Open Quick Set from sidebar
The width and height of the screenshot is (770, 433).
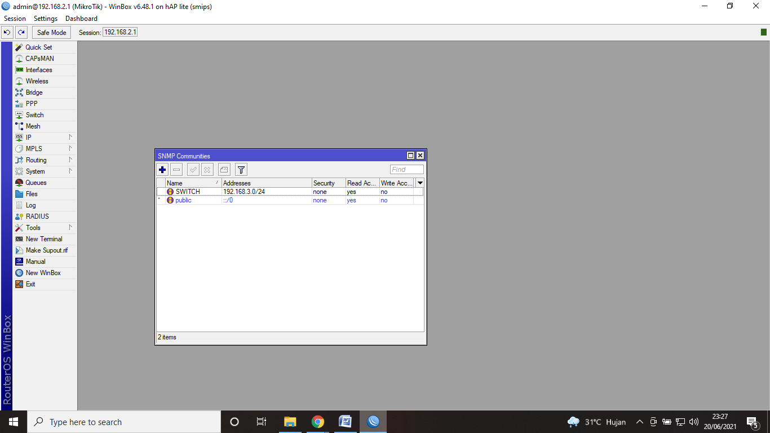click(45, 47)
